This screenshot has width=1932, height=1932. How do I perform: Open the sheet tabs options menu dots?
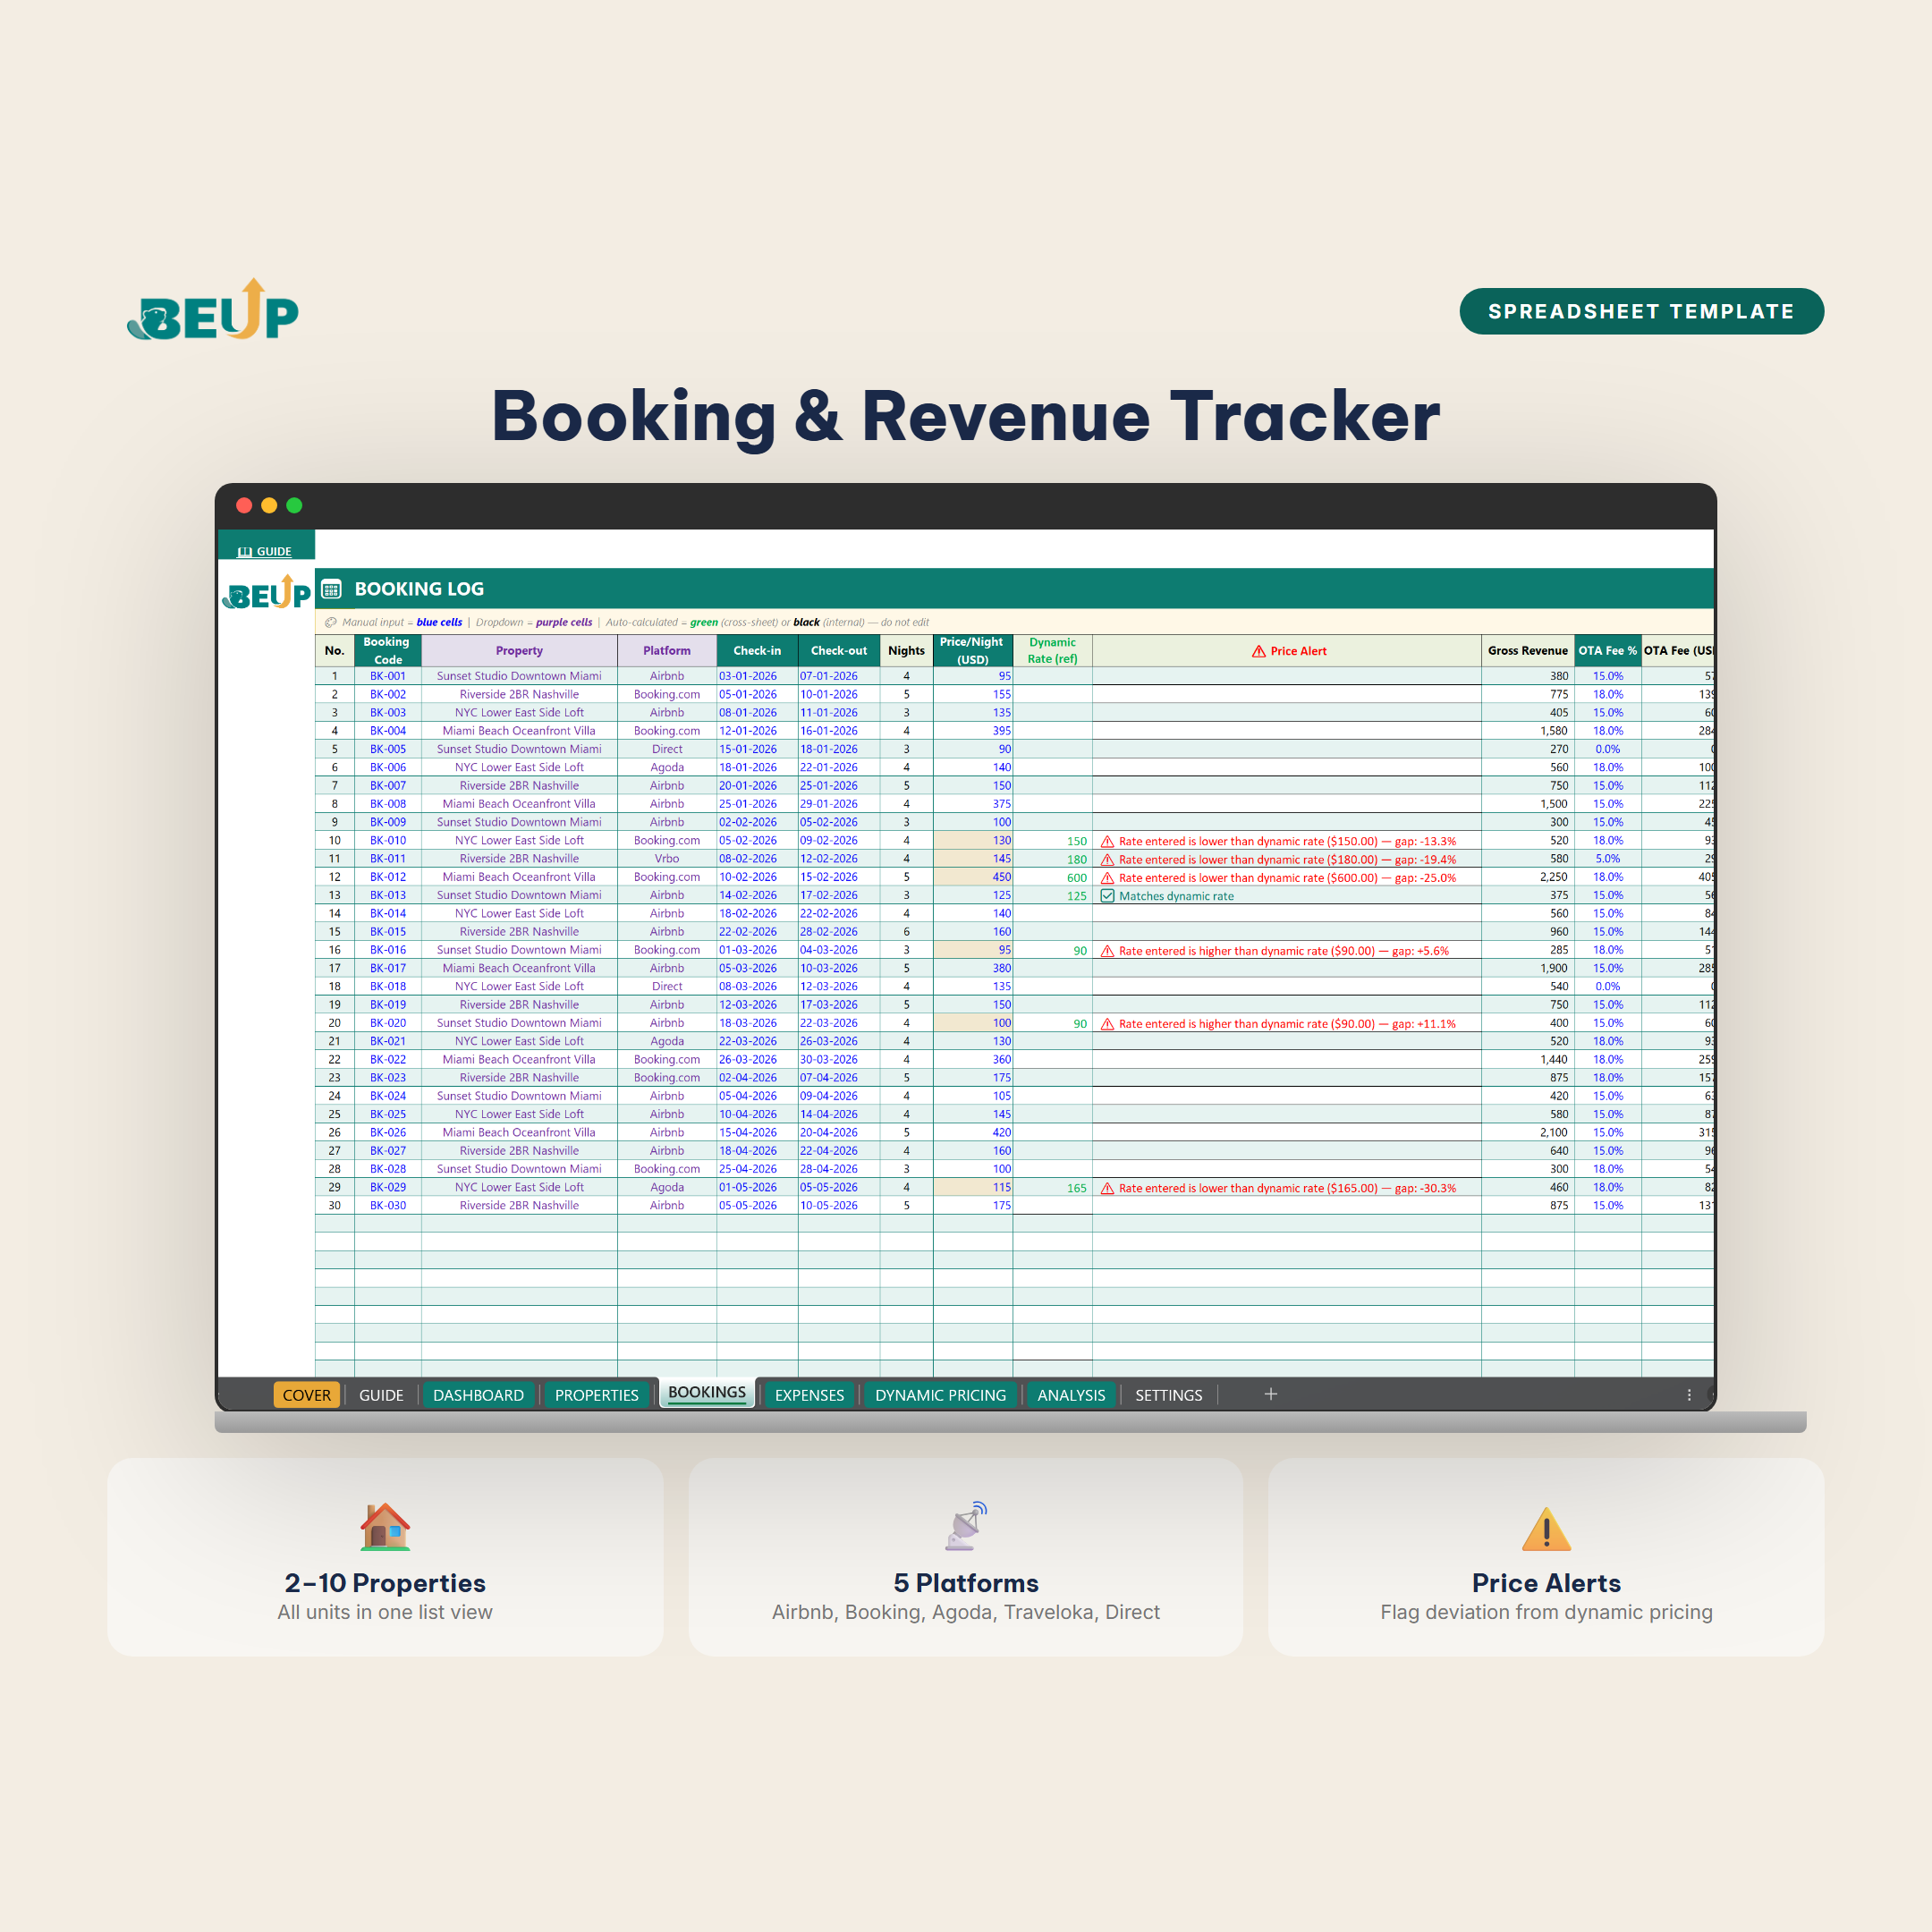click(1689, 1395)
